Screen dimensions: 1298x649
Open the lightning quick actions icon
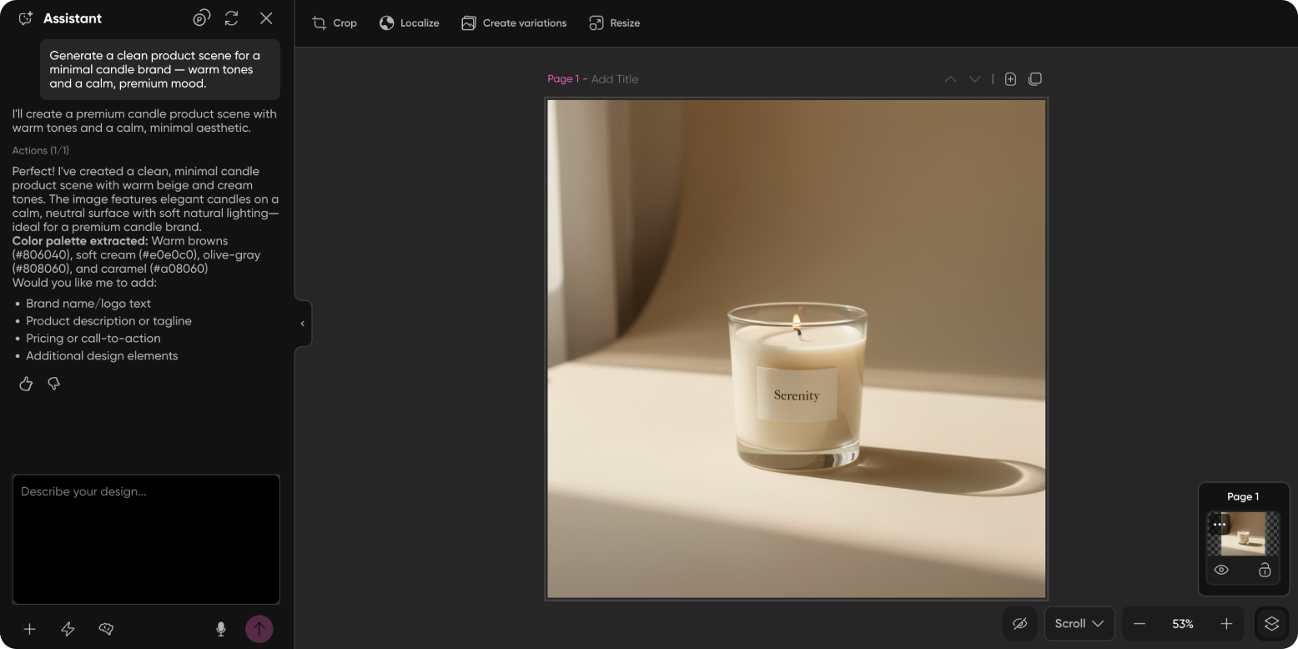point(68,629)
